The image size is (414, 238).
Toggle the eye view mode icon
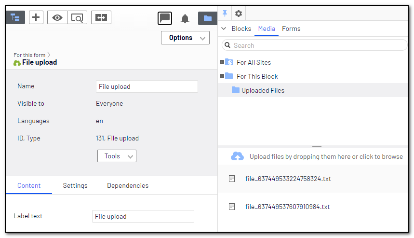tap(57, 17)
